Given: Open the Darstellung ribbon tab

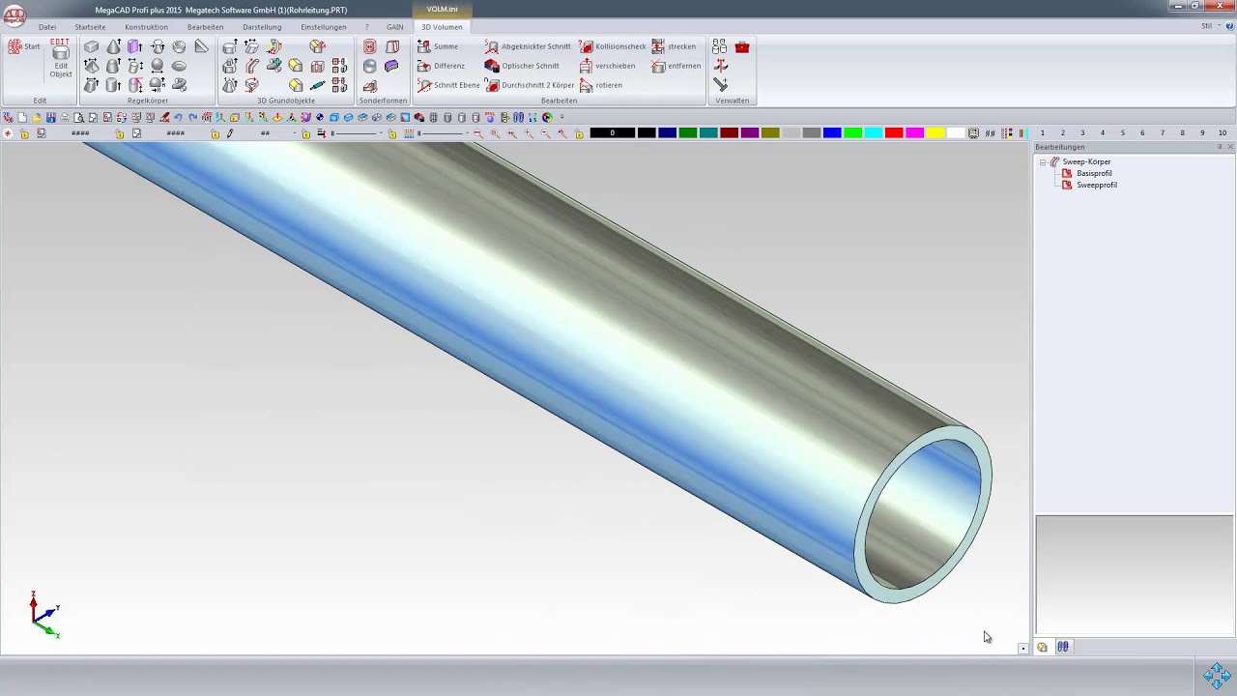Looking at the screenshot, I should pos(262,27).
